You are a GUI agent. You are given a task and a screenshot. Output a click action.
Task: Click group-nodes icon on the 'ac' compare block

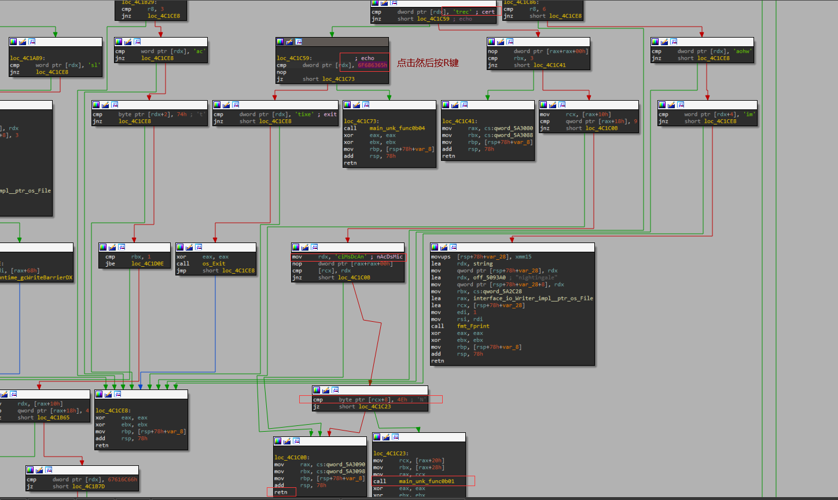138,42
